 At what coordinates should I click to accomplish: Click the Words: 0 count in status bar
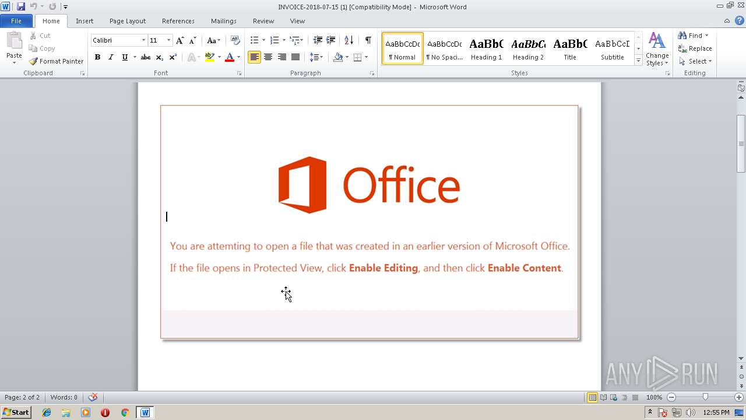64,397
